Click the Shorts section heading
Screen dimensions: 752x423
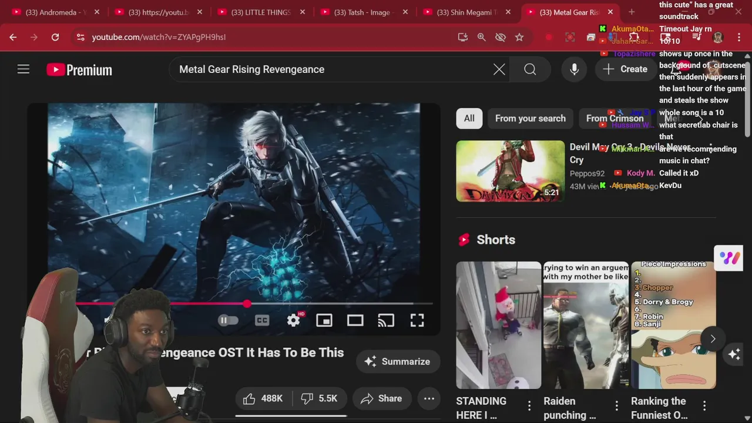pos(496,240)
